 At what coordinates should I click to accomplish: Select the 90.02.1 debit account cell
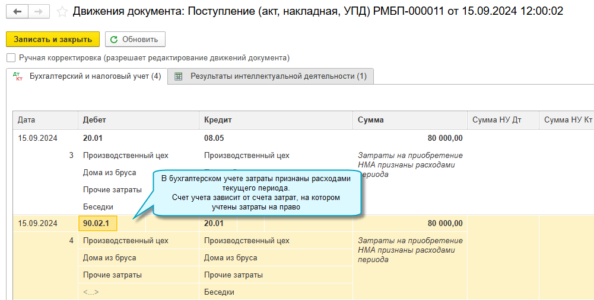pos(98,223)
